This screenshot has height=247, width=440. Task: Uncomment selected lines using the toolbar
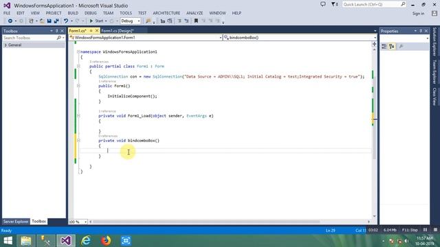[186, 21]
